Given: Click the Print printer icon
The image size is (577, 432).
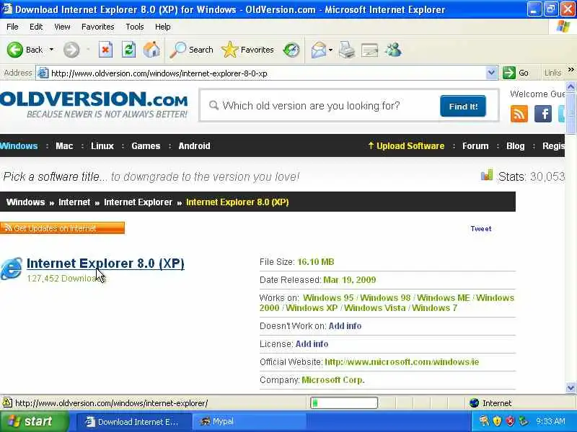Looking at the screenshot, I should pyautogui.click(x=346, y=50).
